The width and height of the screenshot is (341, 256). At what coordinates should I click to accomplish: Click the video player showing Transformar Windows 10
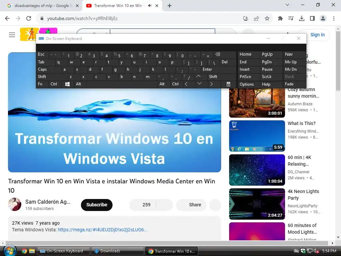click(x=115, y=130)
